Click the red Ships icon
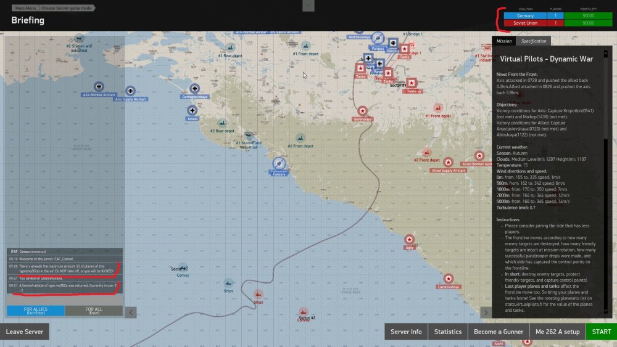 click(x=258, y=294)
